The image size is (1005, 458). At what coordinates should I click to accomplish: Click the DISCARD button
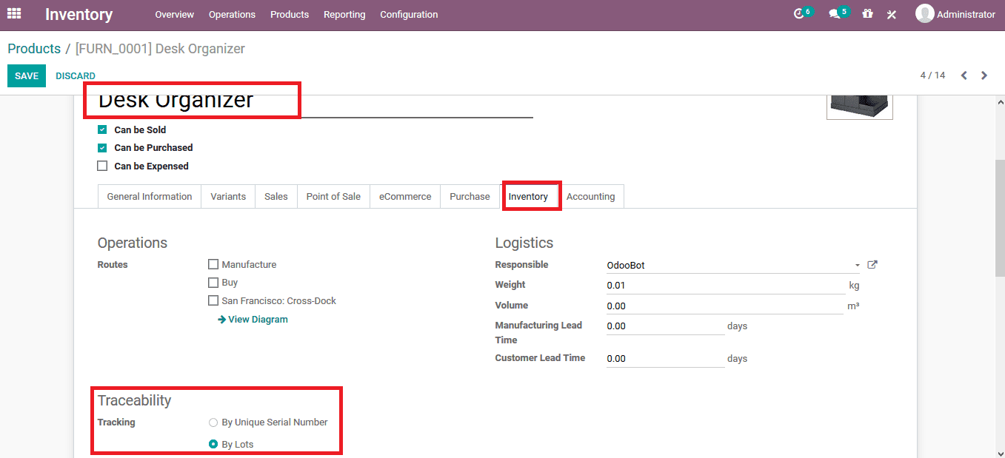76,76
